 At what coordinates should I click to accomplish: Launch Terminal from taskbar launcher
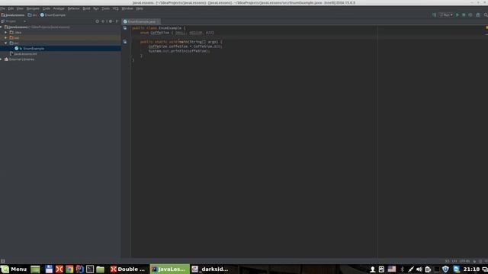click(90, 269)
